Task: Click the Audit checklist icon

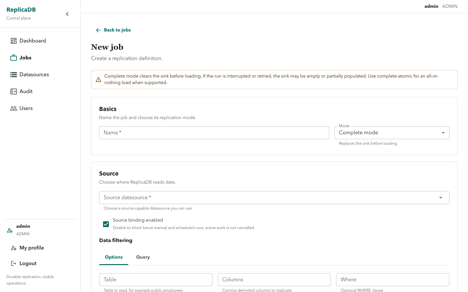Action: (x=14, y=91)
